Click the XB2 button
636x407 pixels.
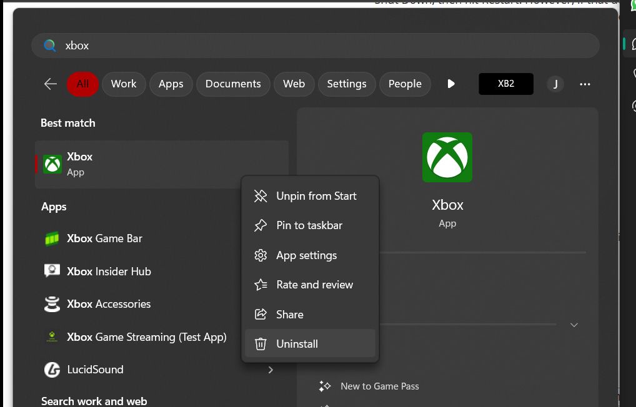(x=506, y=83)
